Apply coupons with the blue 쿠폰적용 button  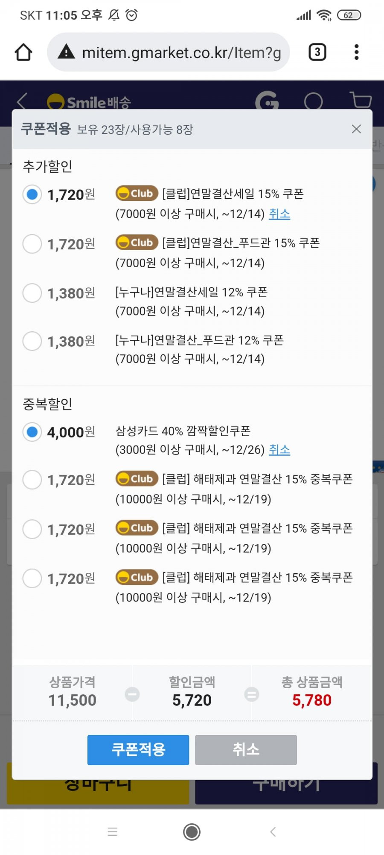click(x=138, y=750)
